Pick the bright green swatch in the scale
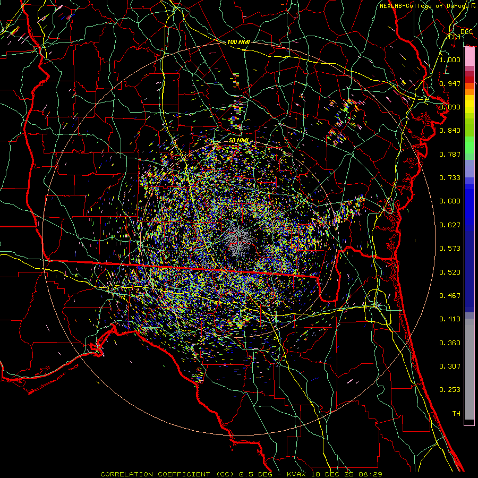Viewport: 478px width, 478px height. (x=469, y=145)
